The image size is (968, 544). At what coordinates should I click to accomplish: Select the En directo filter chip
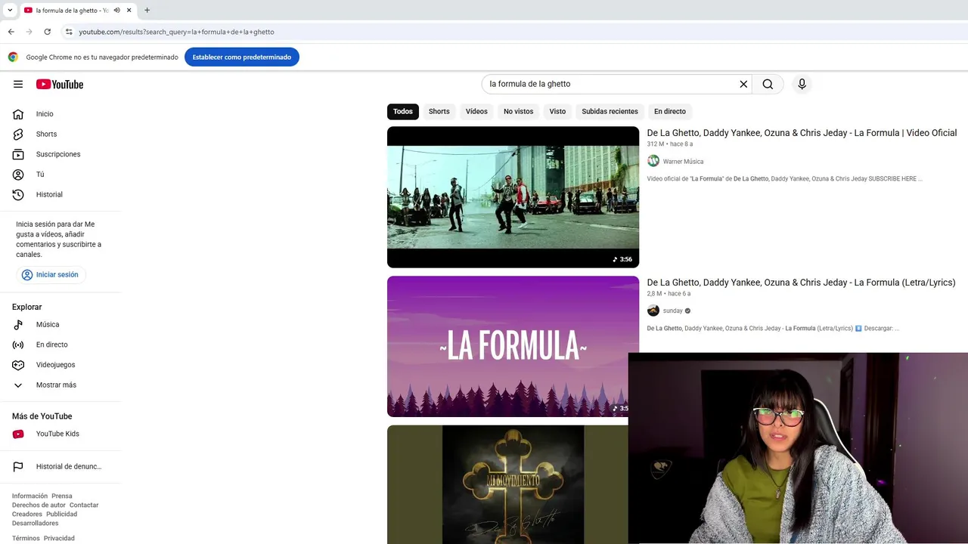coord(670,111)
